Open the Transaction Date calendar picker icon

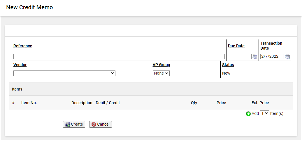(x=287, y=57)
